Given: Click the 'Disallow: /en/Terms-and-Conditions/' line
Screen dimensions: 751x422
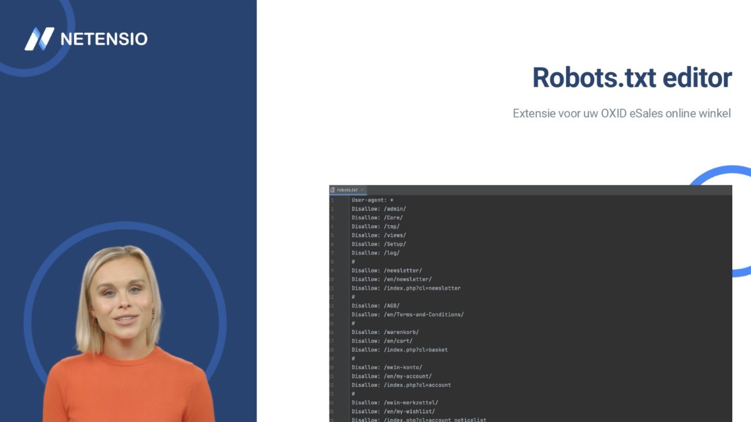Looking at the screenshot, I should pos(408,314).
